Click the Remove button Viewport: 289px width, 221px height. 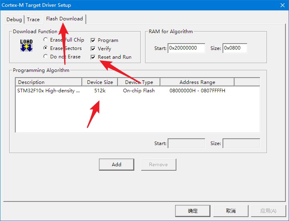[x=158, y=164]
